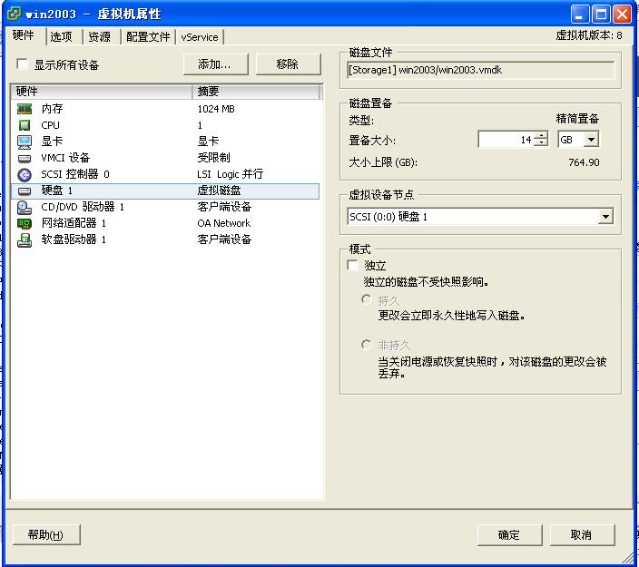The width and height of the screenshot is (639, 567).
Task: Click the 帮助(H) button
Action: 46,534
